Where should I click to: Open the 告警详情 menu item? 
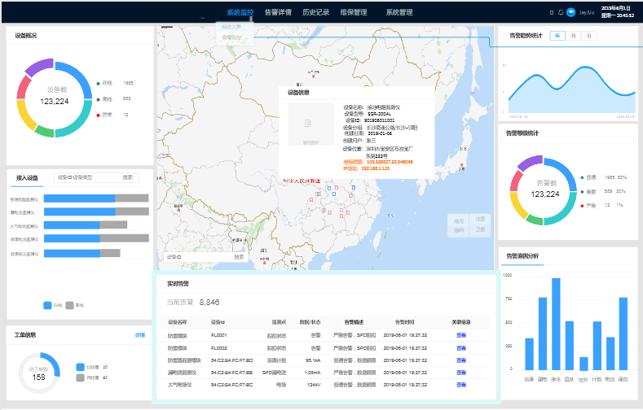click(x=278, y=12)
